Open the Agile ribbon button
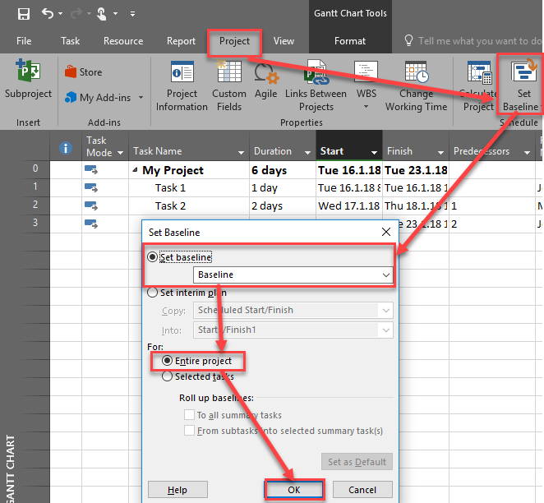Image resolution: width=544 pixels, height=503 pixels. 265,76
